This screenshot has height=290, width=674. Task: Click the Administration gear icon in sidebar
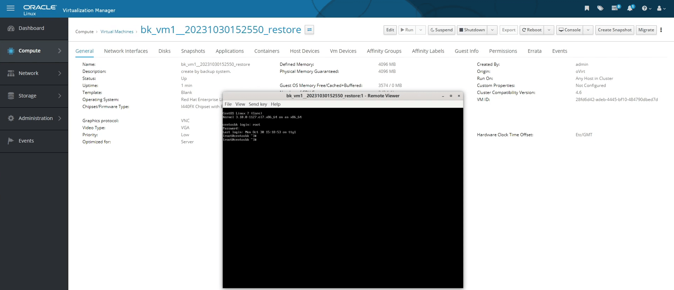pyautogui.click(x=11, y=118)
